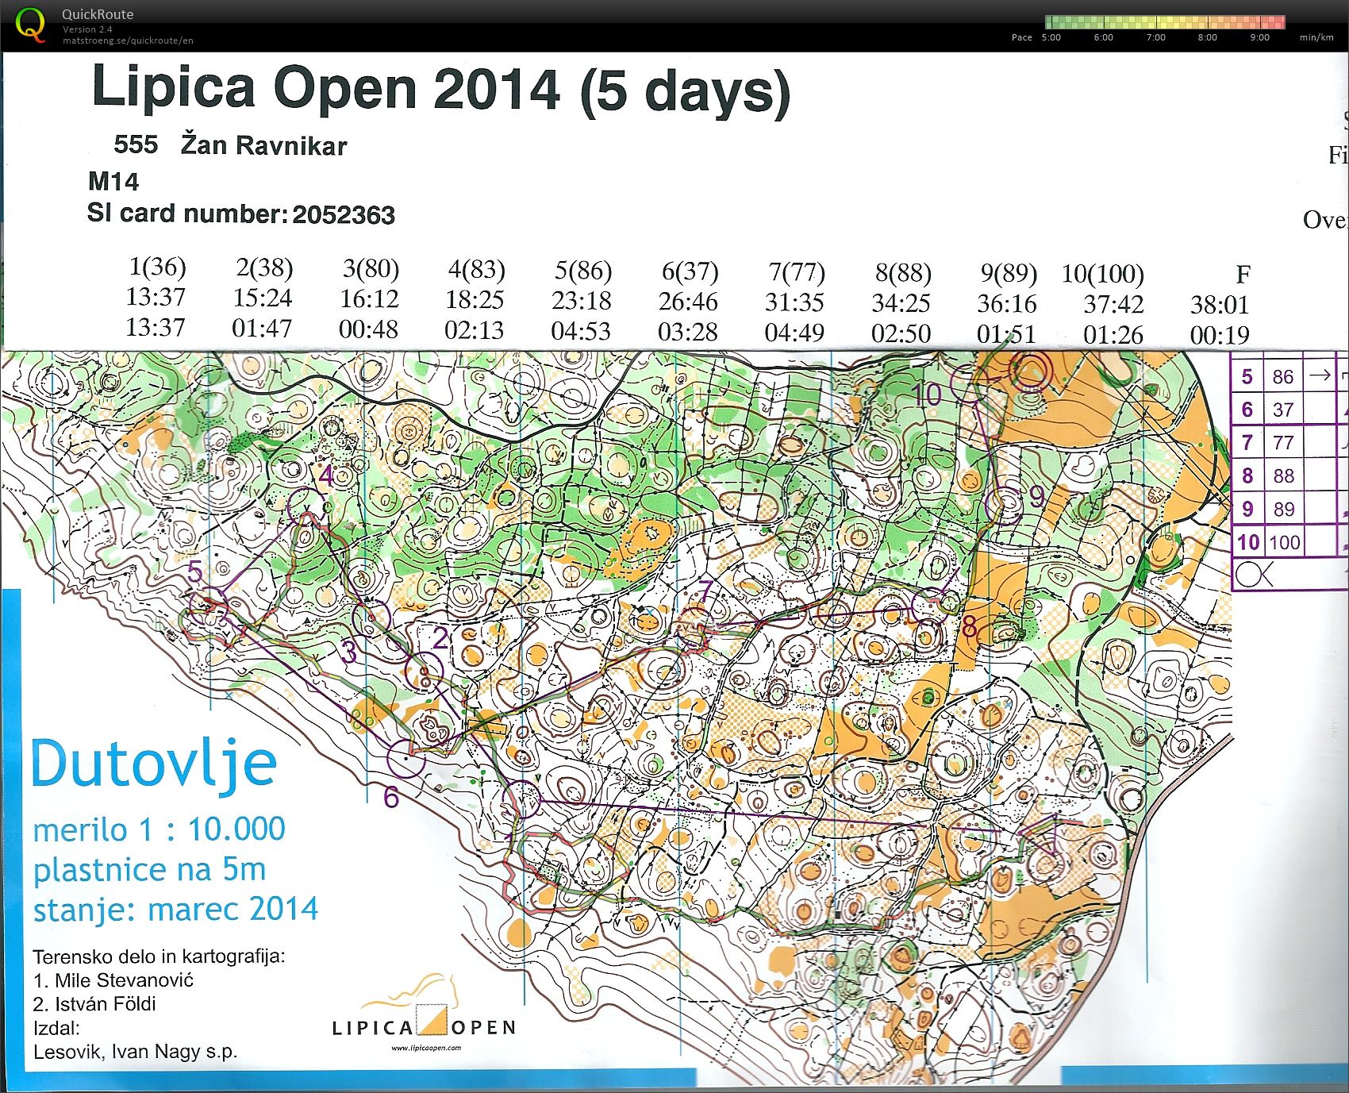Click the runner name Žan Ravnikar
This screenshot has height=1093, width=1349.
[263, 145]
